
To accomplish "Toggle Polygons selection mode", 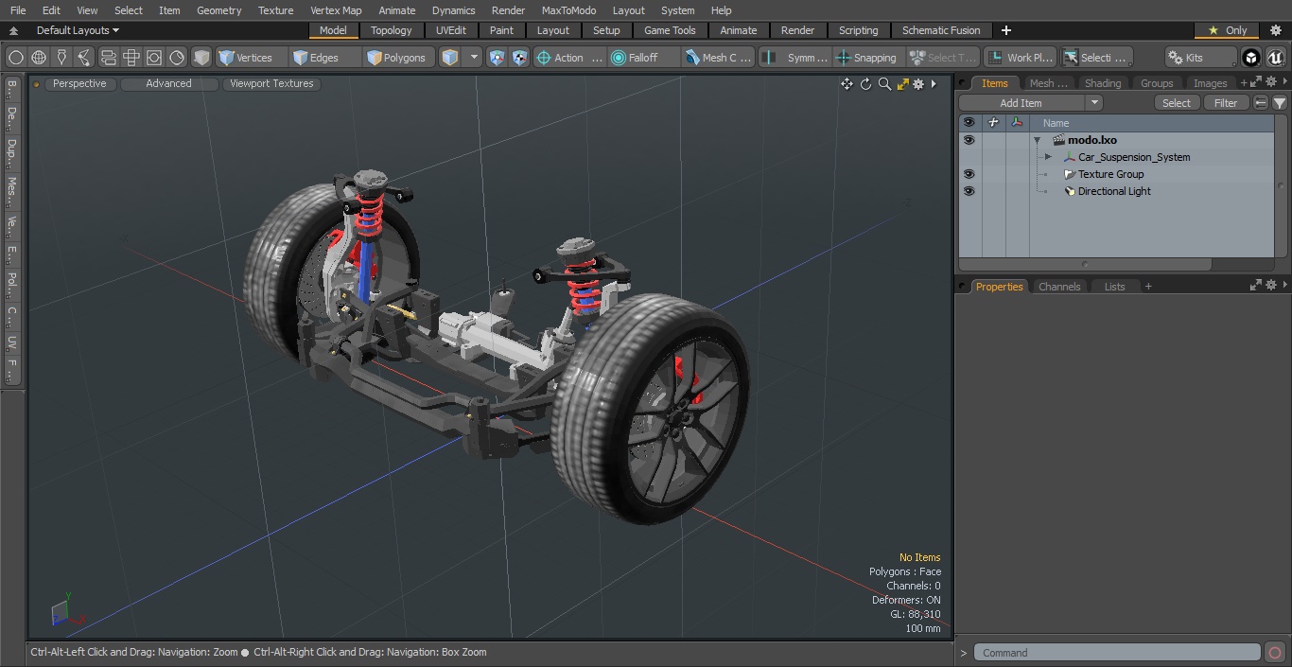I will 399,58.
